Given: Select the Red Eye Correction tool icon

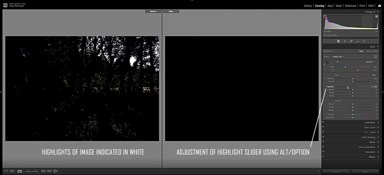Looking at the screenshot, I should point(358,41).
